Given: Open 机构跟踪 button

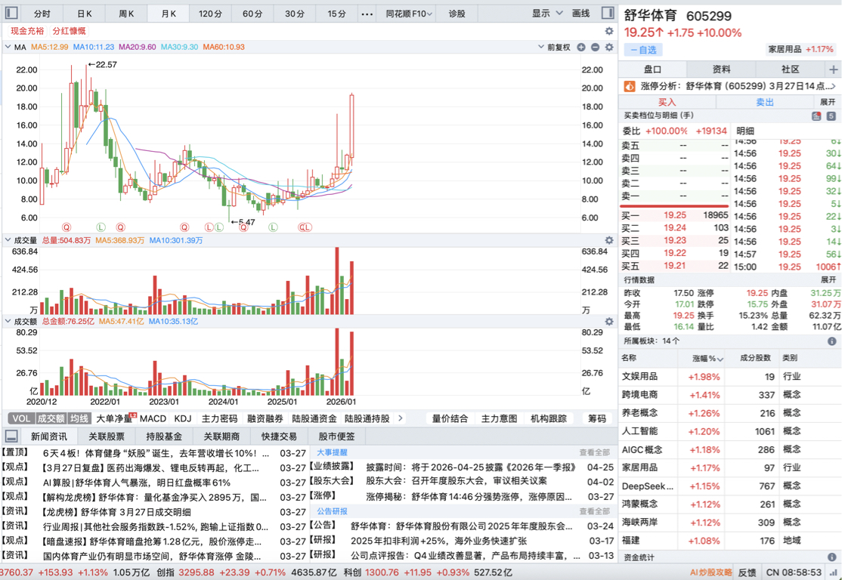Looking at the screenshot, I should click(x=548, y=418).
